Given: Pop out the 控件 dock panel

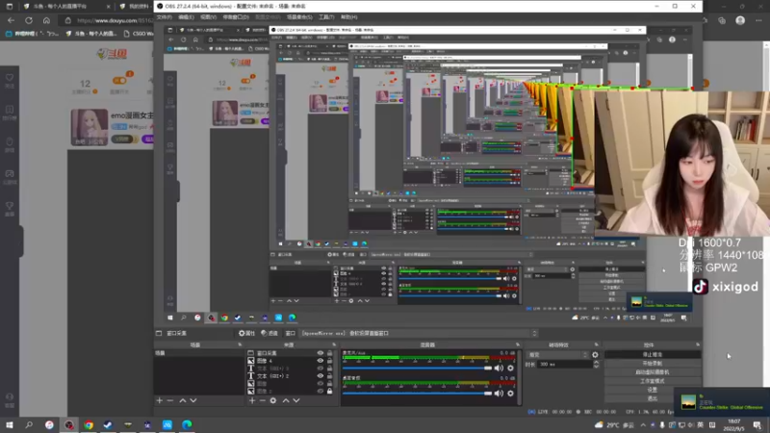Looking at the screenshot, I should point(697,344).
